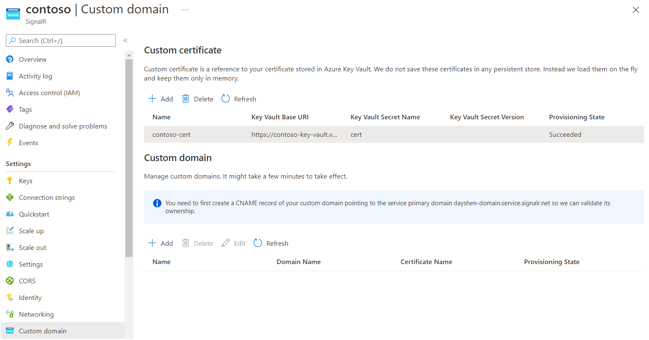The width and height of the screenshot is (649, 340).
Task: Open the Tags page
Action: pos(25,109)
